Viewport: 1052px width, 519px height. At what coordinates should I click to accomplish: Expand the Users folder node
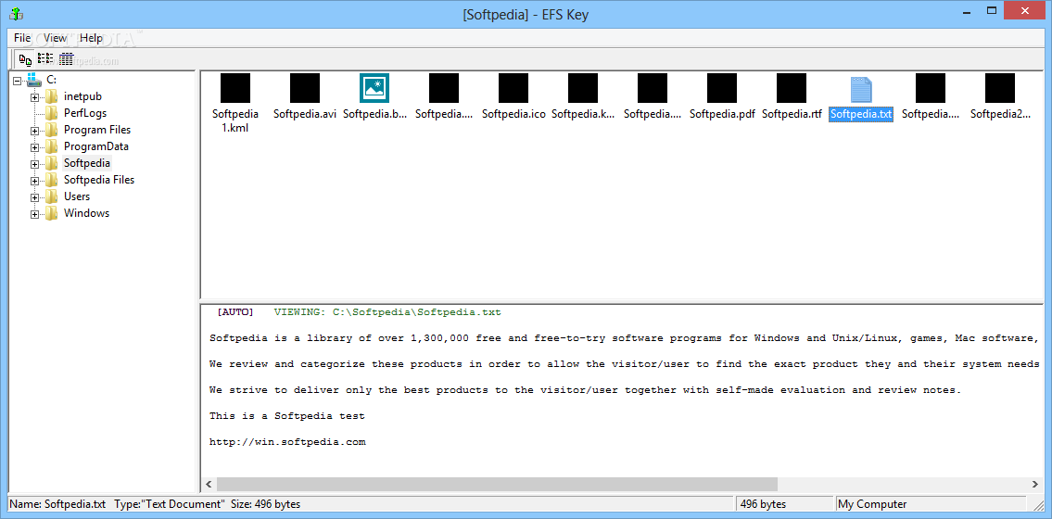tap(34, 197)
